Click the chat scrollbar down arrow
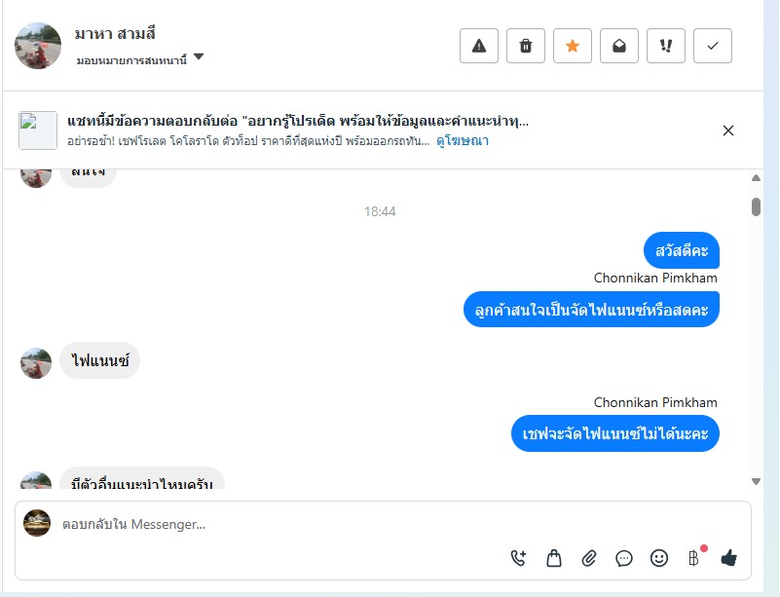The width and height of the screenshot is (780, 597). [756, 481]
